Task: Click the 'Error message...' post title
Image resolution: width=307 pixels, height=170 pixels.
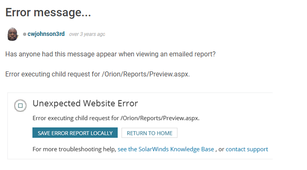Action: coord(48,13)
